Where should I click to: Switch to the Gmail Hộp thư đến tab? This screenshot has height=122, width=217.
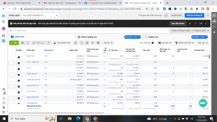tap(62, 3)
